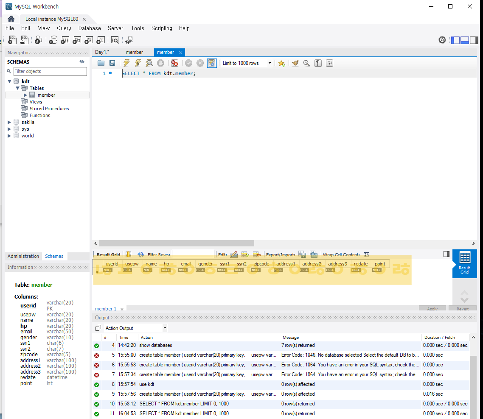The width and height of the screenshot is (483, 419).
Task: Create new view toolbar icon
Action: coord(77,40)
